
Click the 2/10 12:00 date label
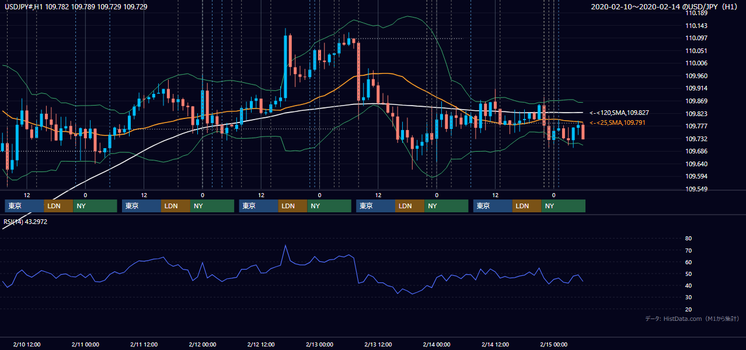(27, 344)
